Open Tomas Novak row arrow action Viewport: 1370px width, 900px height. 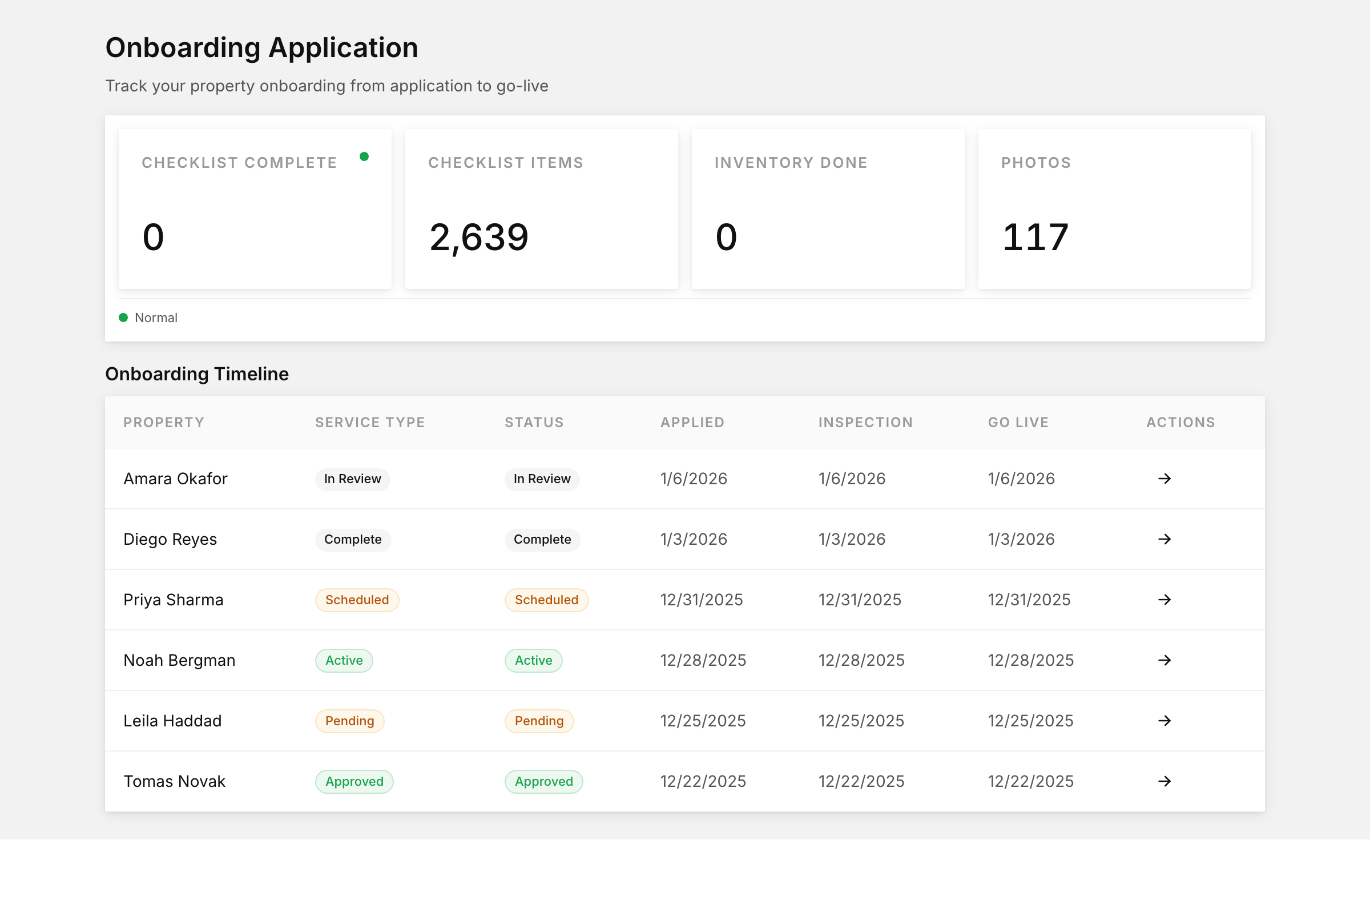coord(1164,781)
